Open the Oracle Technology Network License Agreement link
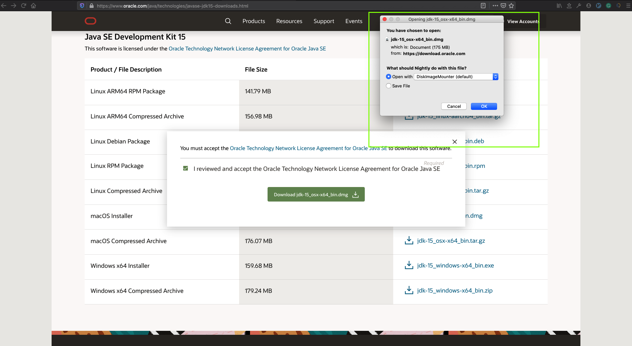This screenshot has height=346, width=632. coord(247,48)
